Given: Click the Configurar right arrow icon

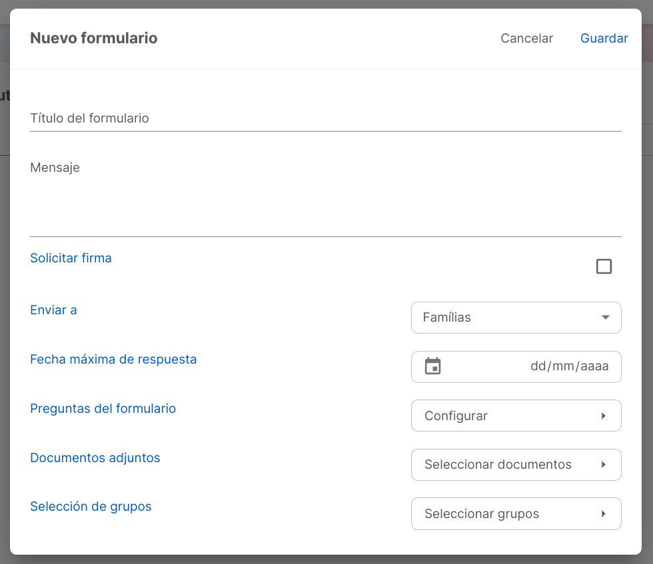Looking at the screenshot, I should click(604, 416).
